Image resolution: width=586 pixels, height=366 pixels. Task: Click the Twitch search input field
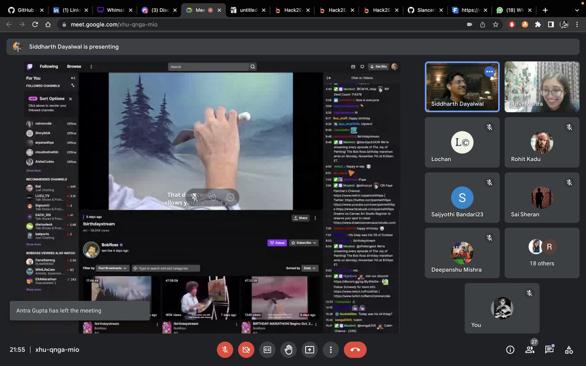click(209, 67)
